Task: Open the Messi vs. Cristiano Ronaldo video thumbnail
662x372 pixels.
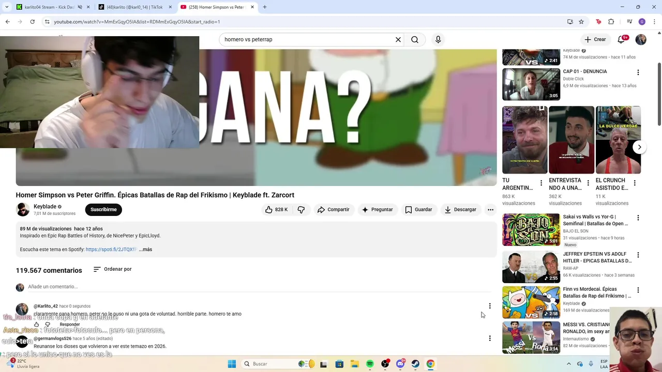Action: click(531, 337)
